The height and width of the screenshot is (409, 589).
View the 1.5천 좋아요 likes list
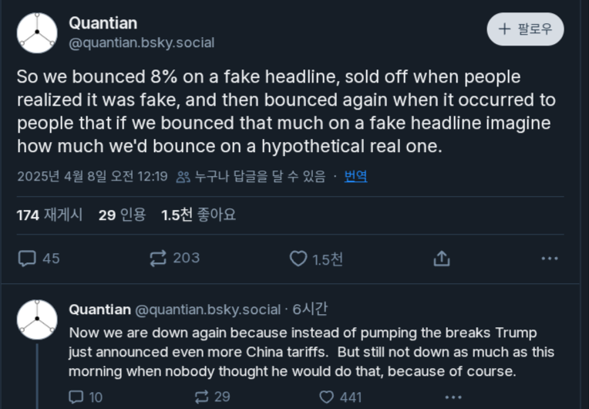(198, 215)
